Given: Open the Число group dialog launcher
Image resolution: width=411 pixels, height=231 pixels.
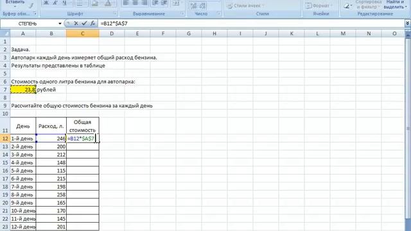Looking at the screenshot, I should pyautogui.click(x=218, y=13).
